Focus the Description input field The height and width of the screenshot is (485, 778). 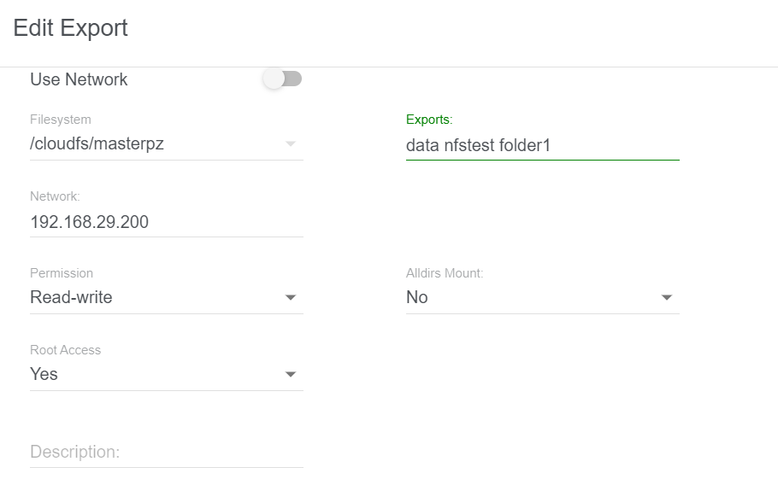coord(166,452)
